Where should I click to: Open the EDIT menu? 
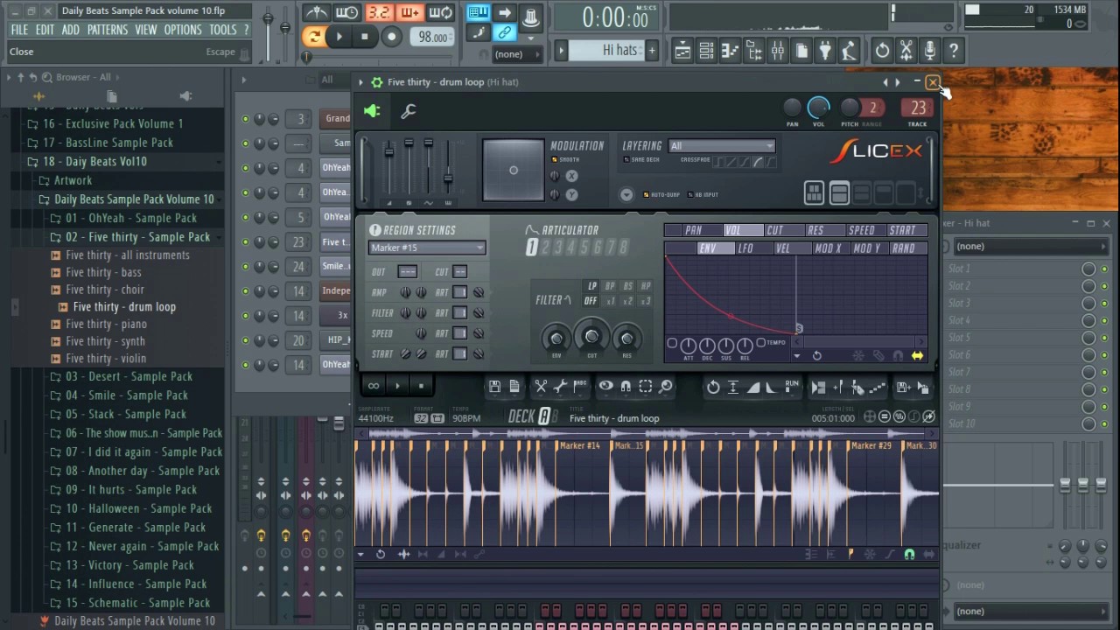[45, 30]
